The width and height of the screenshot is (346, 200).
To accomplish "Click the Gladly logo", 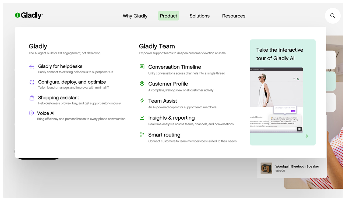I will pos(29,16).
